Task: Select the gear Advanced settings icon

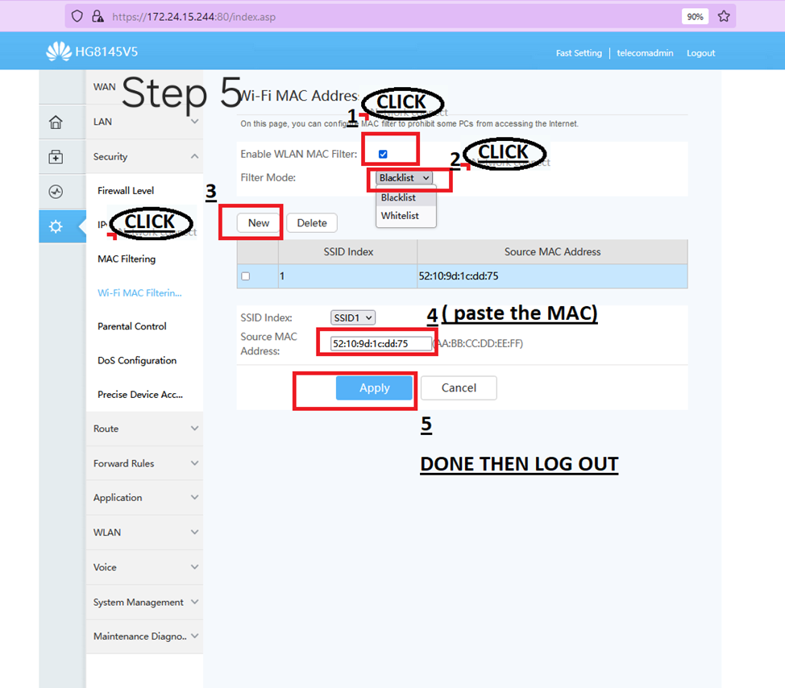Action: (56, 226)
